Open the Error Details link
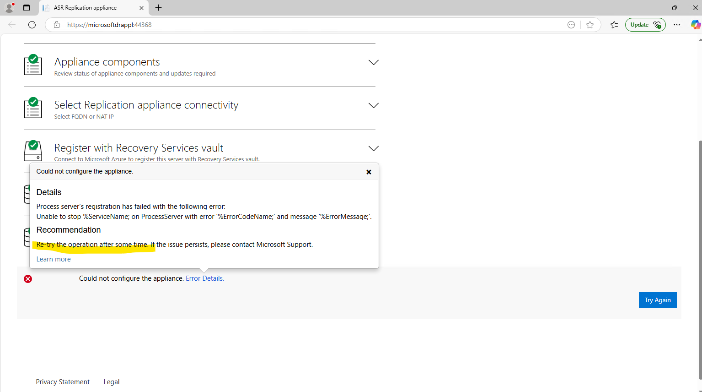702x392 pixels. pos(205,278)
